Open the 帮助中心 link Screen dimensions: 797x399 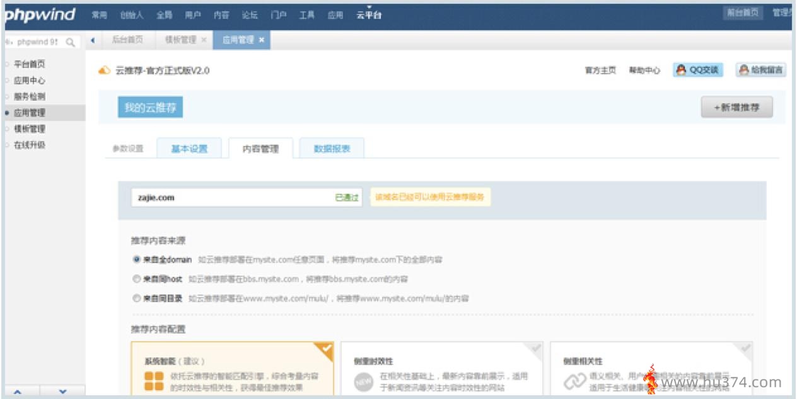(644, 70)
